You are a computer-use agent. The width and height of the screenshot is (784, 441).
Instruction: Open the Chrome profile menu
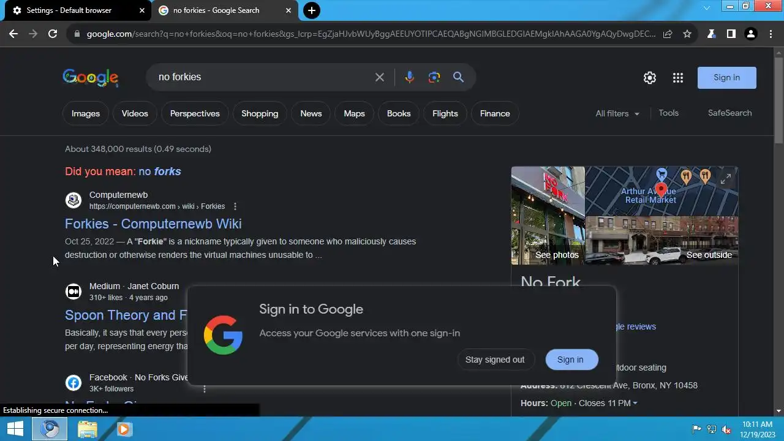click(x=750, y=34)
